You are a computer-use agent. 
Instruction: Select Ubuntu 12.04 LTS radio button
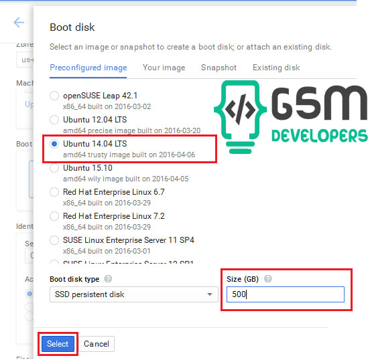[x=54, y=120]
